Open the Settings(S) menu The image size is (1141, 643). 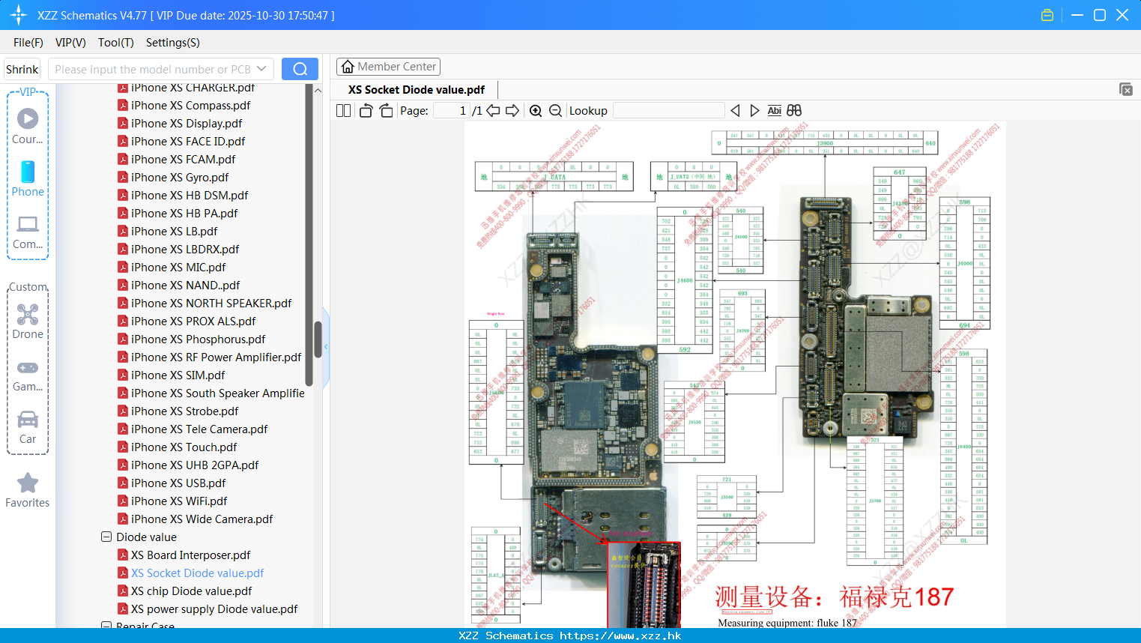173,43
